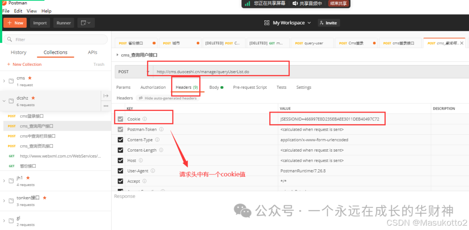The image size is (469, 230).
Task: Click the workspace grid icon beside My Workspace
Action: pyautogui.click(x=267, y=23)
